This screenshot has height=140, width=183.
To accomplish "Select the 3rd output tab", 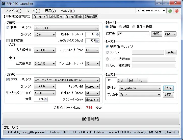I will [133, 81].
